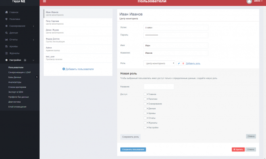Focus the Название role name field
266x159 pixels.
(159, 87)
